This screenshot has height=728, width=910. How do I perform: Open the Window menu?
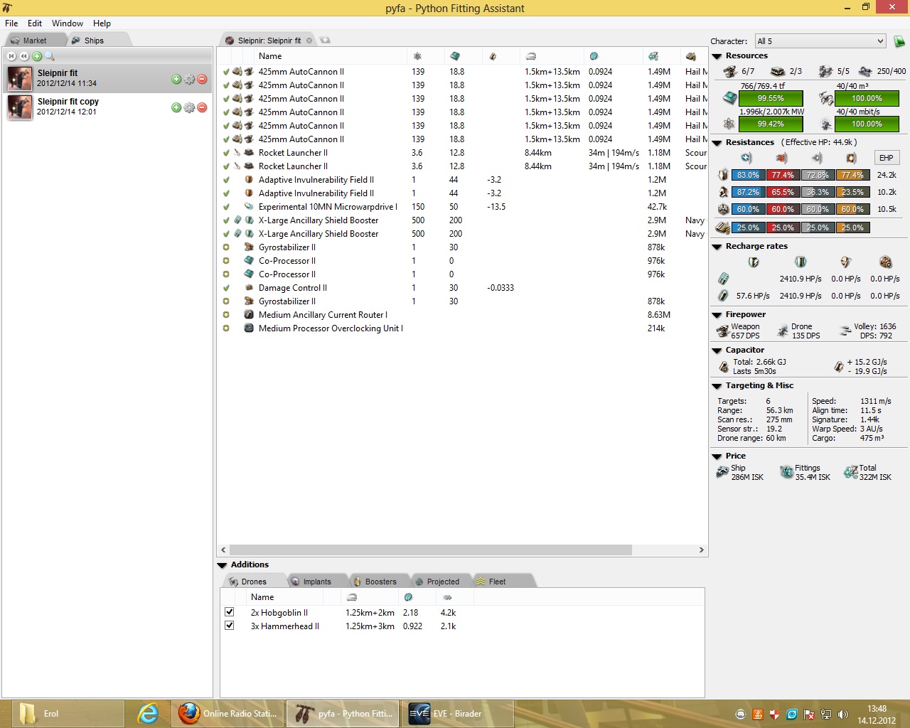pyautogui.click(x=68, y=23)
